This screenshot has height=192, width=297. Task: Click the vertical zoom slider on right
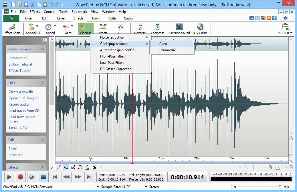[291, 150]
